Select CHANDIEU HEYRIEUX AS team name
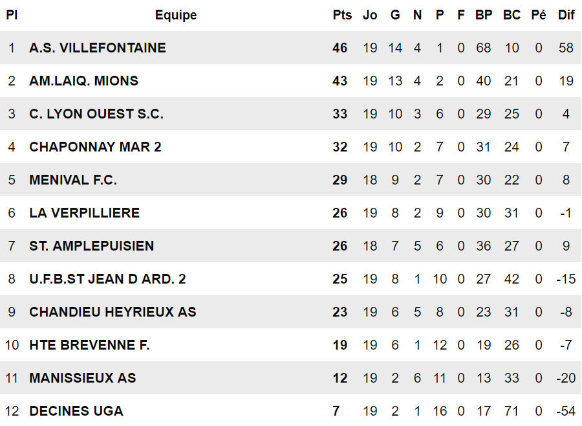582x426 pixels. (113, 312)
